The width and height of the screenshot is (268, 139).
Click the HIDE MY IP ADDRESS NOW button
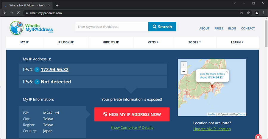[x=132, y=114]
